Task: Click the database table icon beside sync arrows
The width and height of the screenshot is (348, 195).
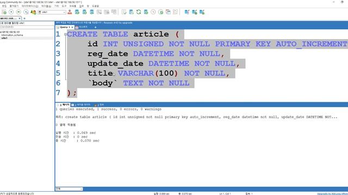Action: click(x=132, y=12)
